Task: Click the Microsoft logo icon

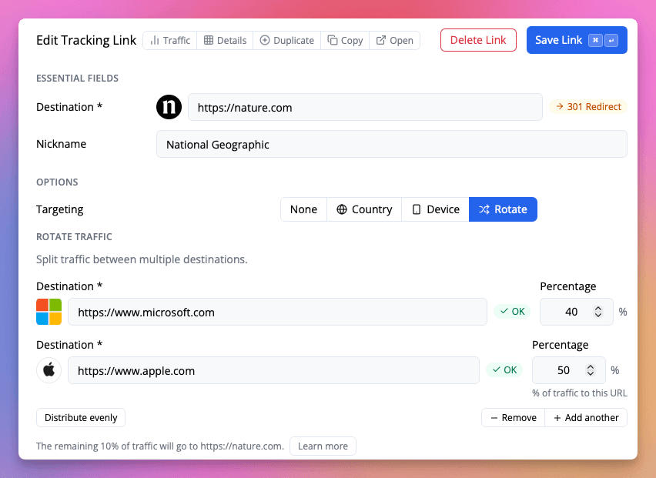Action: click(49, 312)
